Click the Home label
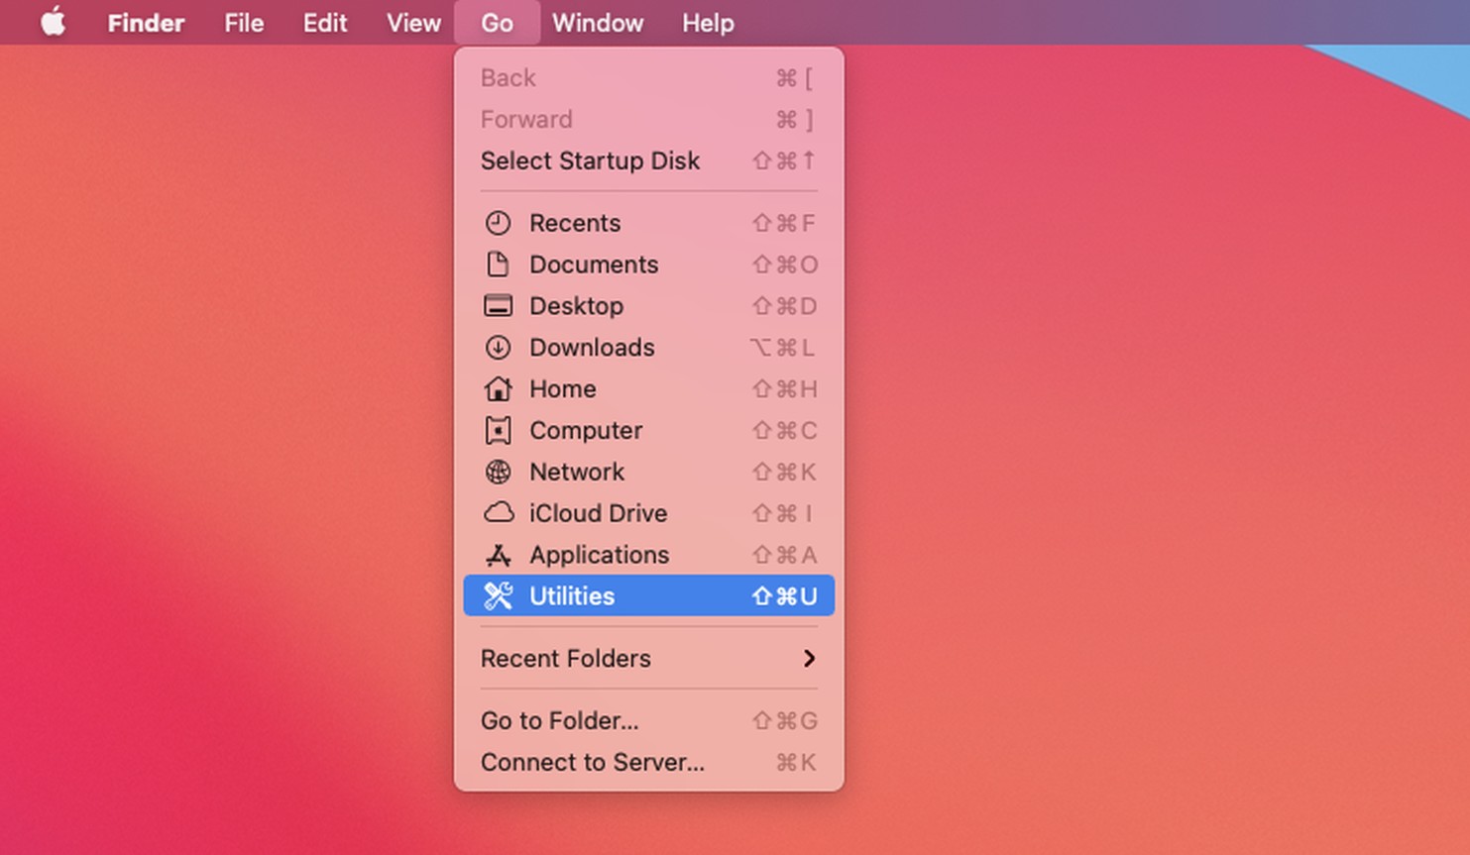1470x855 pixels. coord(562,388)
